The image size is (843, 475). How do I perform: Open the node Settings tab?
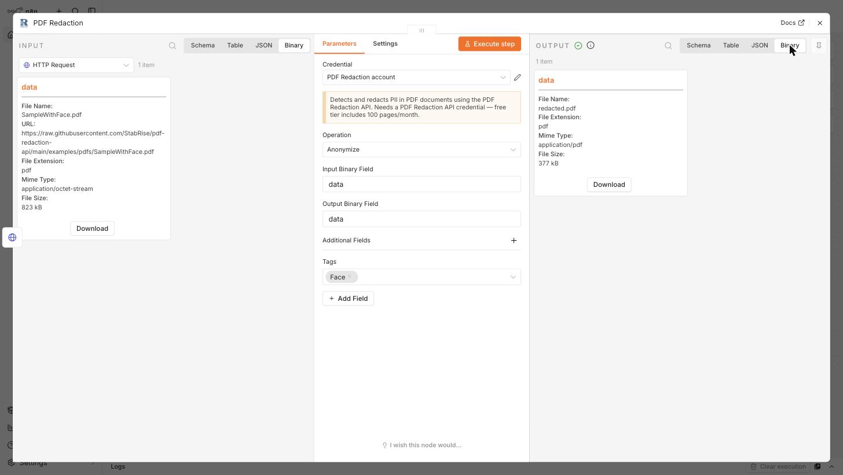tap(385, 43)
